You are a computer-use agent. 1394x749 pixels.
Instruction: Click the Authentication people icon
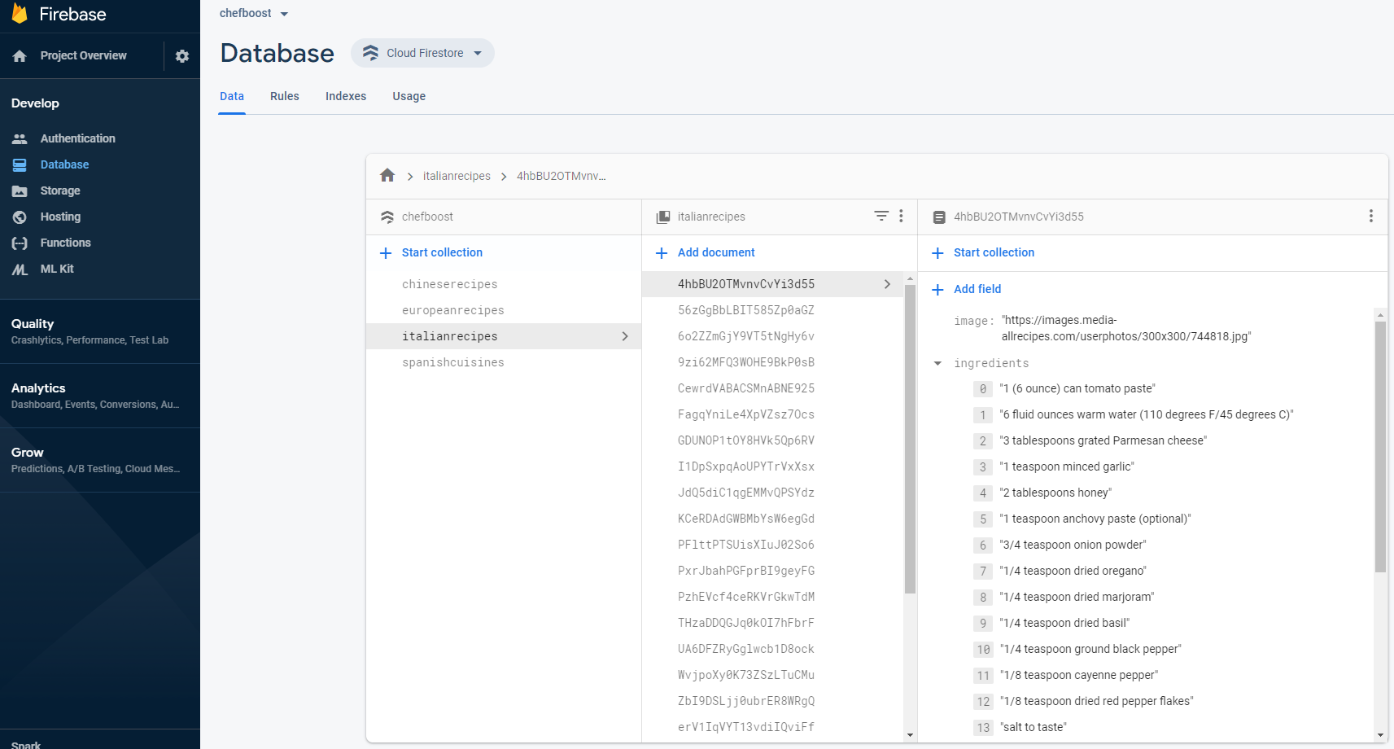[20, 139]
